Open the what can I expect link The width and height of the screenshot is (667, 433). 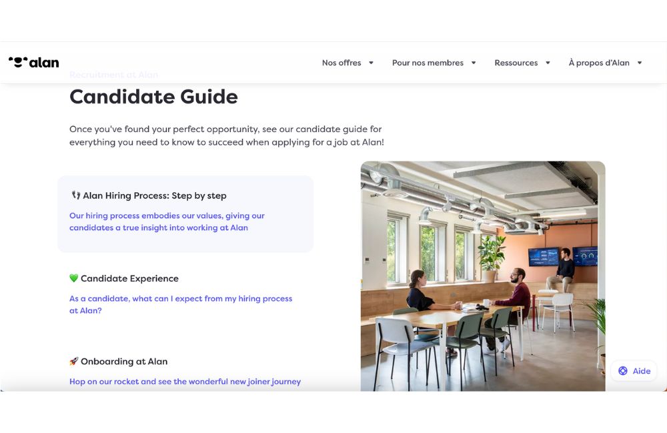pos(181,304)
